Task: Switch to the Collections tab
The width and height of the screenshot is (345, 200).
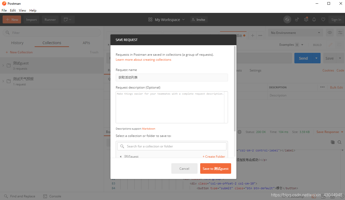Action: click(x=52, y=43)
